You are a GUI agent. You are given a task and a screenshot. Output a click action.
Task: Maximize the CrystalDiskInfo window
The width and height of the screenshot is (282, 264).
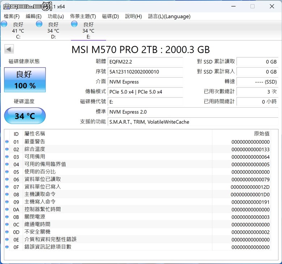[x=252, y=7]
